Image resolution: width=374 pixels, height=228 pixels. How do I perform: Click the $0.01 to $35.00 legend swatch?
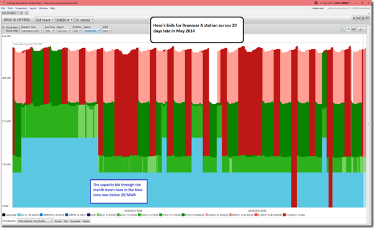click(x=98, y=215)
